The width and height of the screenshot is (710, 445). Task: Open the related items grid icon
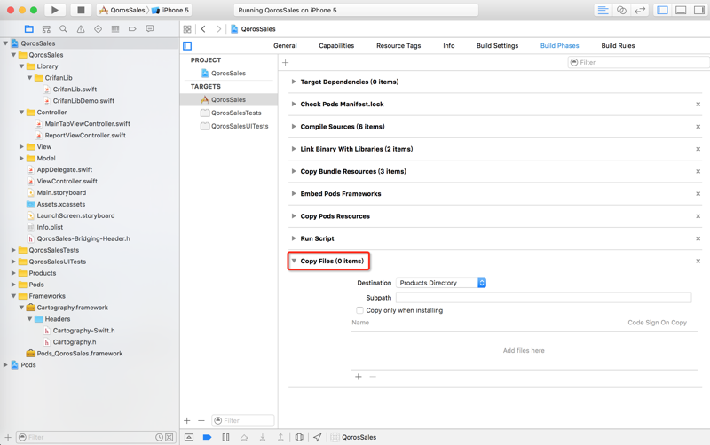point(187,29)
